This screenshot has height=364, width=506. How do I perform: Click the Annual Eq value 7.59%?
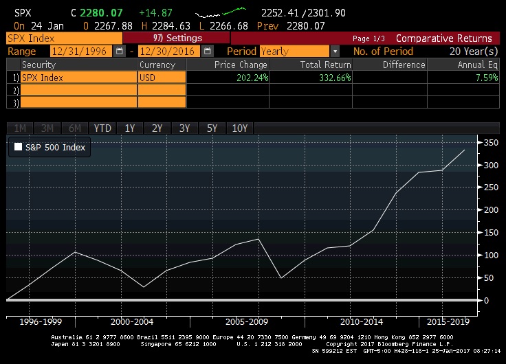487,78
